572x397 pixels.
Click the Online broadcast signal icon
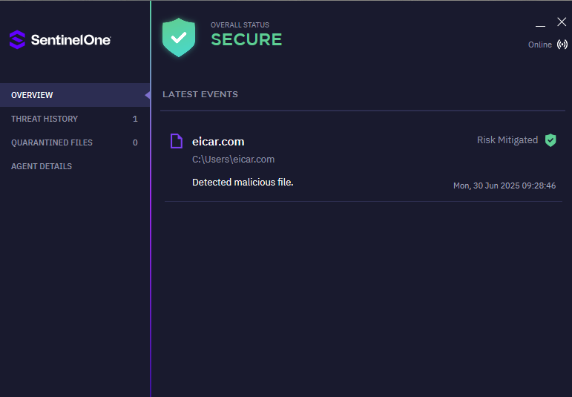(562, 45)
